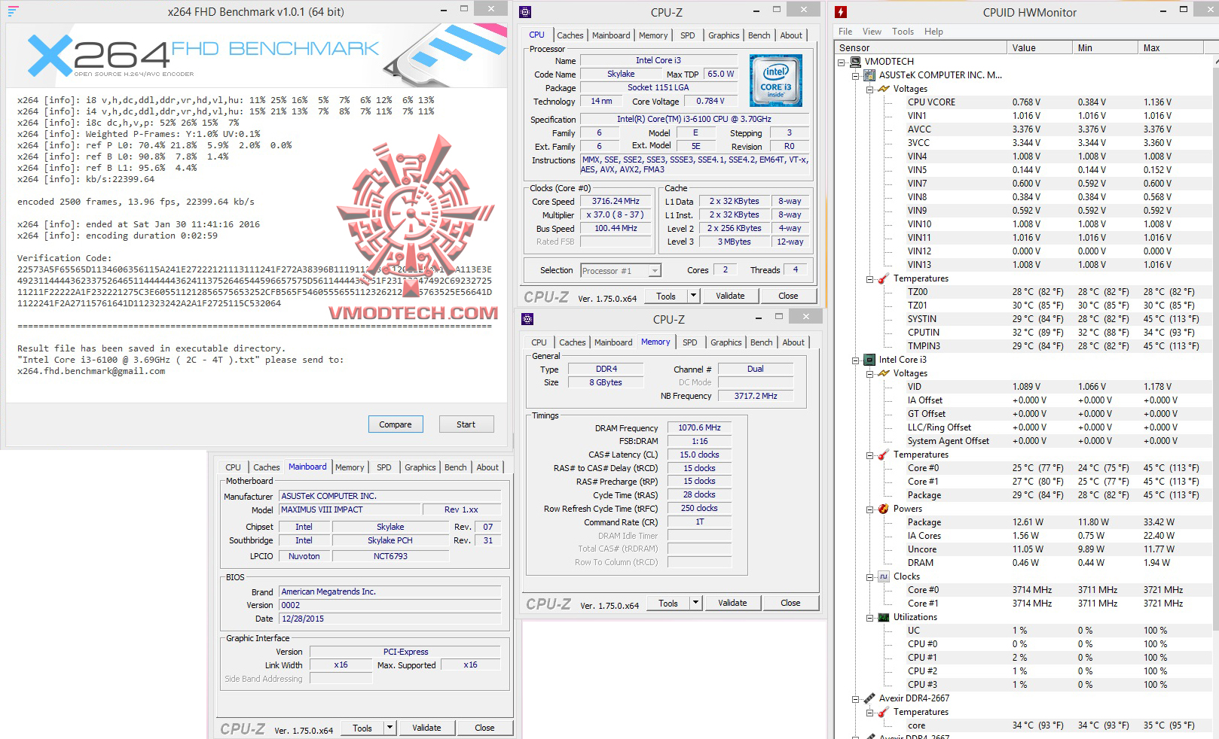Open SPD tab in CPU-Z Memory window

click(689, 342)
